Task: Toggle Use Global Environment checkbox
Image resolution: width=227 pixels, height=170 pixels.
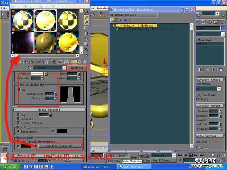Action: (18, 141)
